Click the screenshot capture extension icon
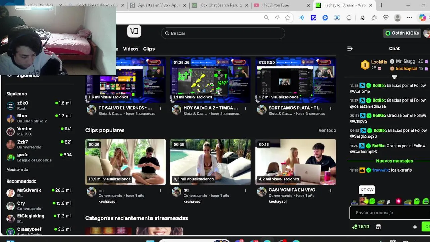The image size is (430, 242). tap(337, 18)
